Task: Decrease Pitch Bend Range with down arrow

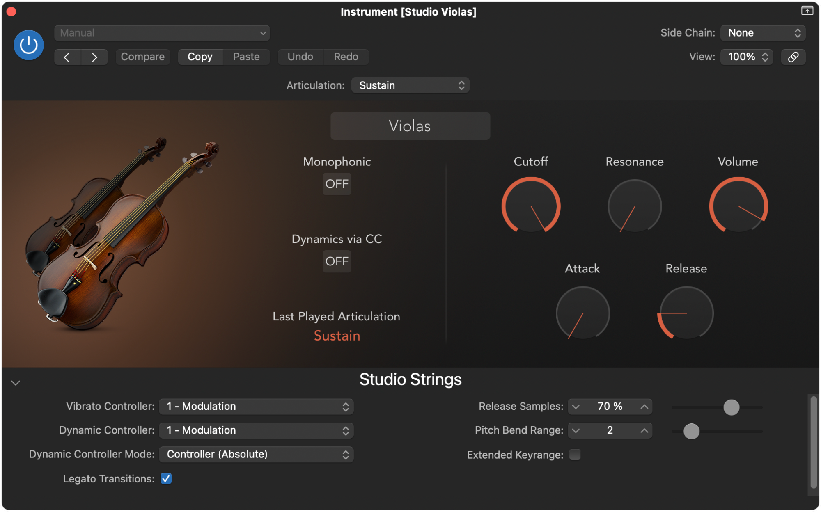Action: [x=576, y=430]
